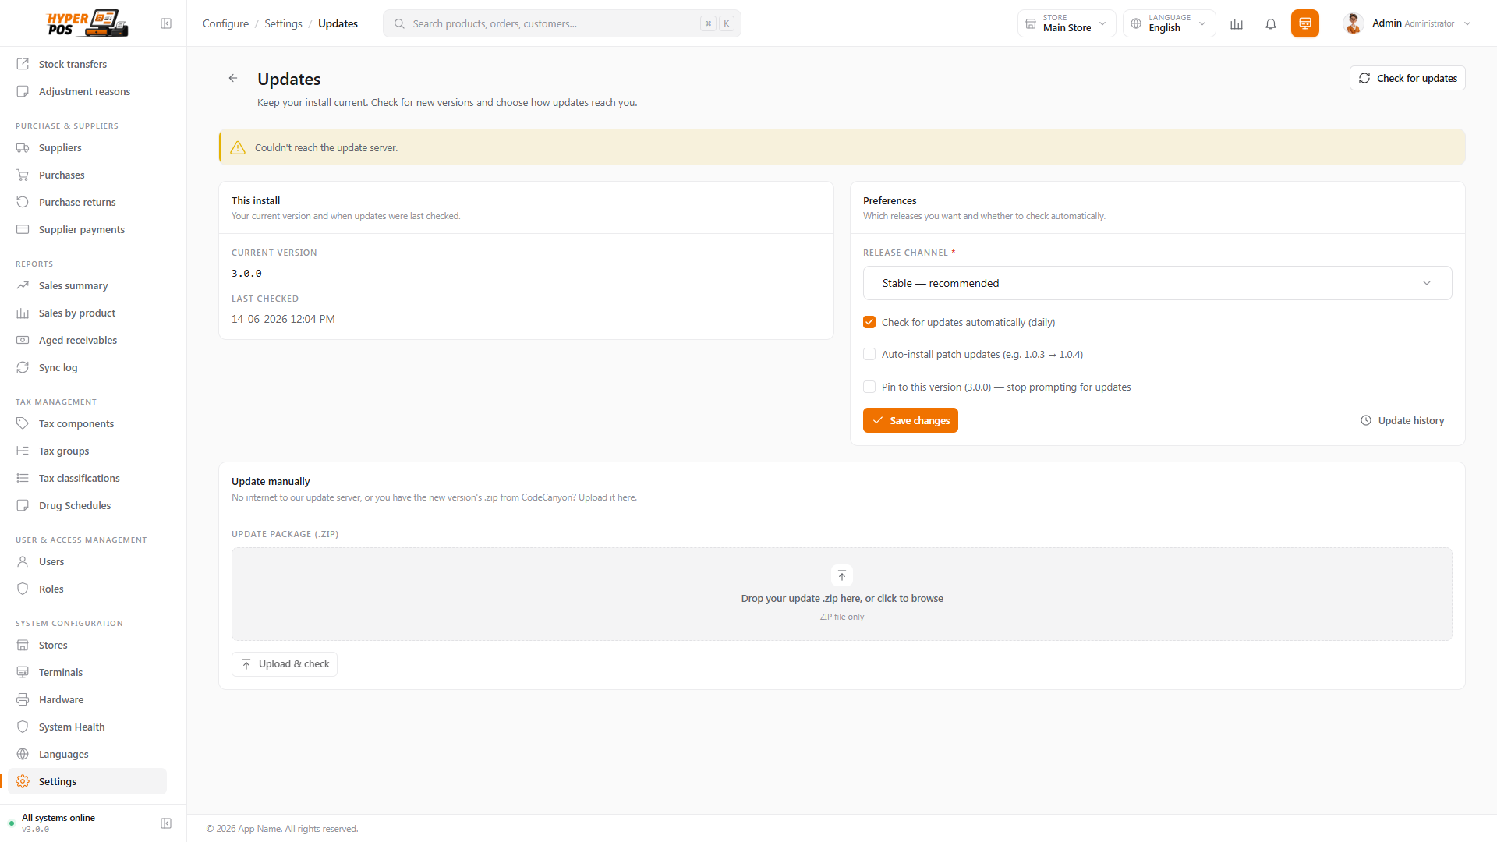1497x842 pixels.
Task: Click the System Health shield icon
Action: [x=23, y=727]
